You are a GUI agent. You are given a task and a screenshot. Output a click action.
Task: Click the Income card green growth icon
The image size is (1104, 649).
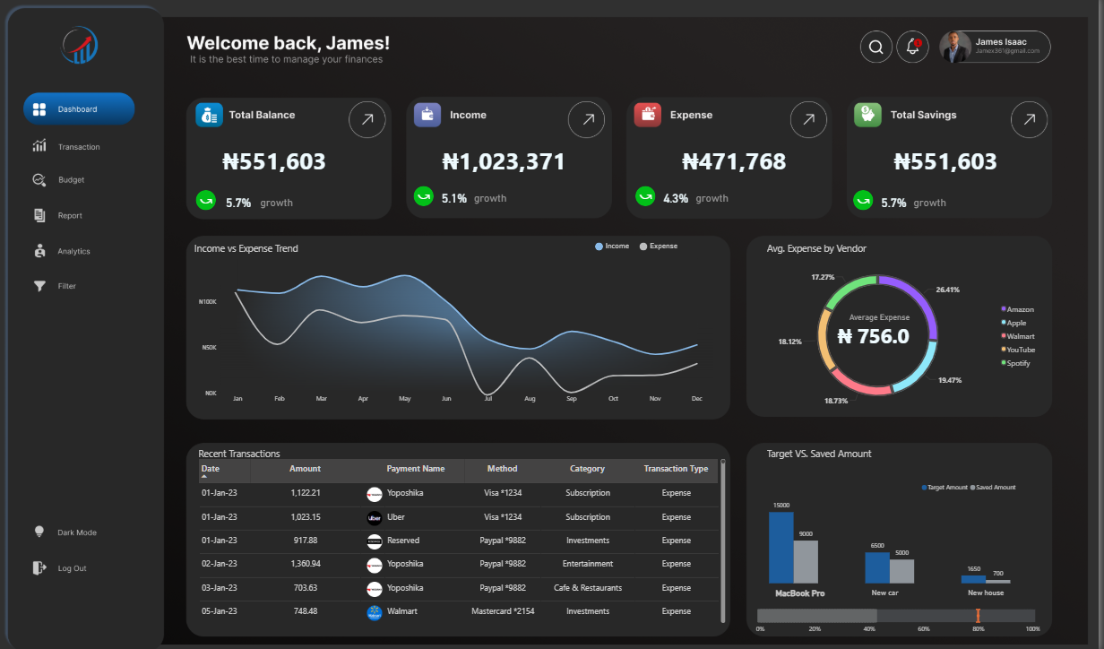click(x=424, y=196)
